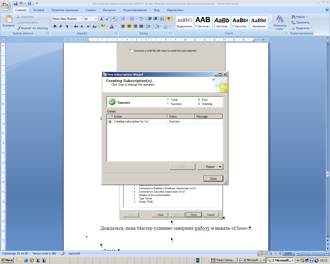
Task: Open the Office button menu
Action: coord(6,6)
